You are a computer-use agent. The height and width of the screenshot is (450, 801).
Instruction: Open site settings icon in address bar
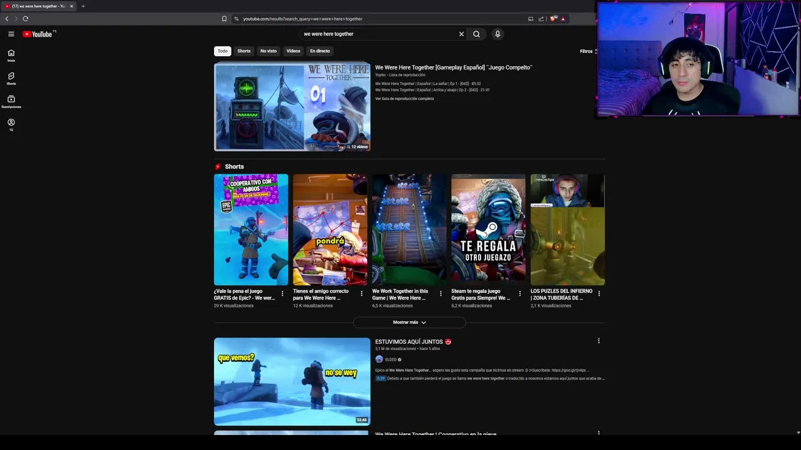point(237,19)
